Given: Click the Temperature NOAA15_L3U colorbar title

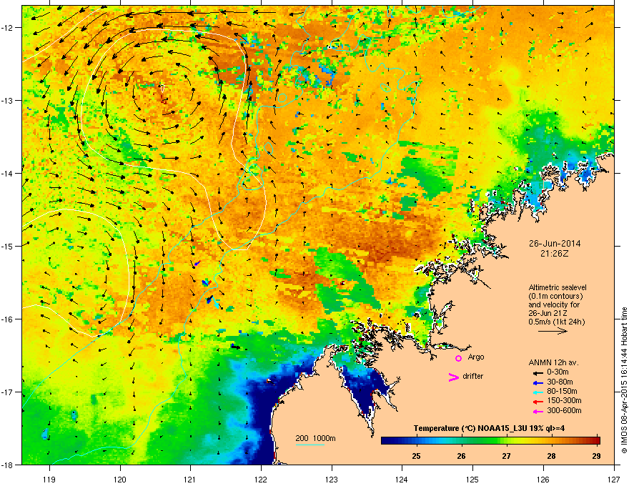Looking at the screenshot, I should [x=489, y=429].
